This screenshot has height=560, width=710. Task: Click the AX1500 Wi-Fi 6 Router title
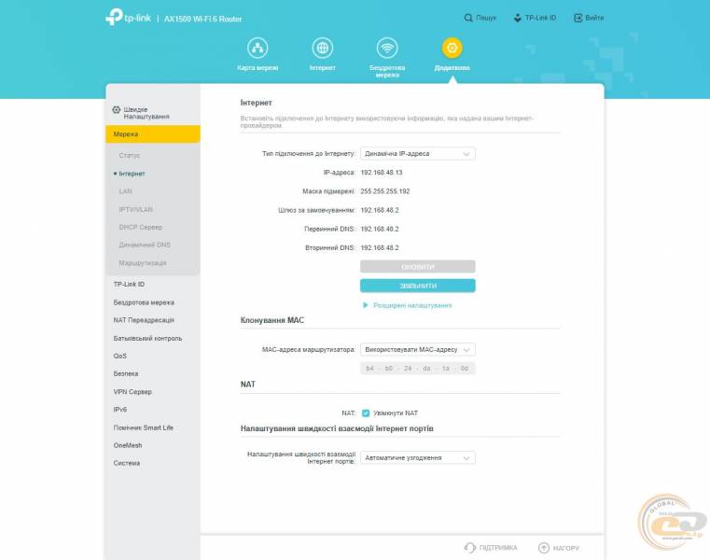202,19
